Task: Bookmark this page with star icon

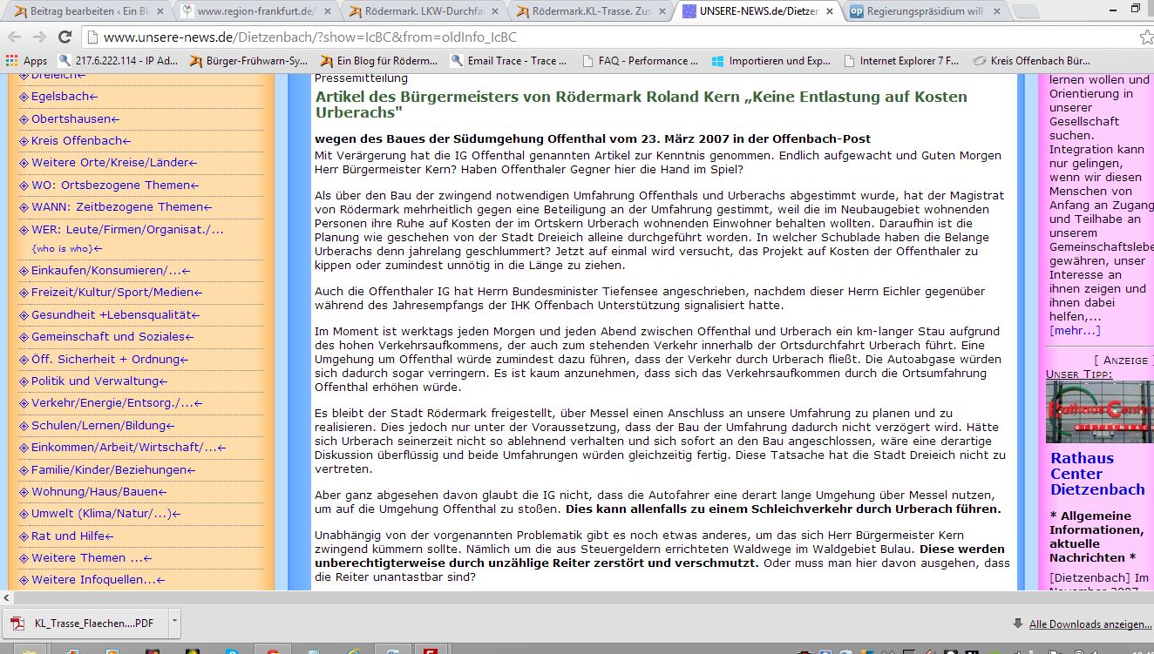Action: pos(1145,37)
